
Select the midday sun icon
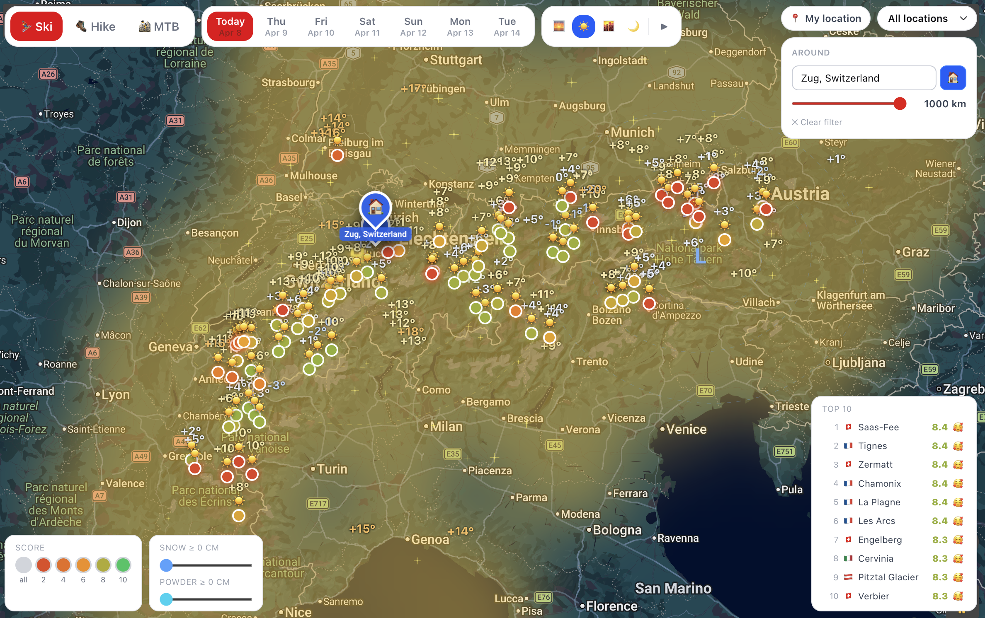583,27
